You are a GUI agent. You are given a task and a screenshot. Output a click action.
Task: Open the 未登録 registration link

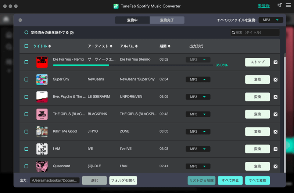pos(263,6)
